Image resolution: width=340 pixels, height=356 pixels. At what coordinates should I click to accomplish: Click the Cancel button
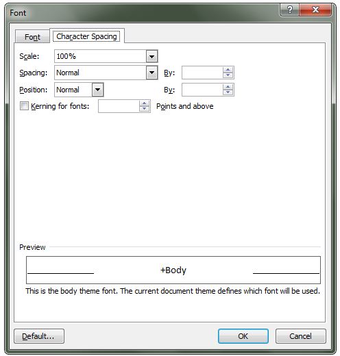tap(300, 336)
